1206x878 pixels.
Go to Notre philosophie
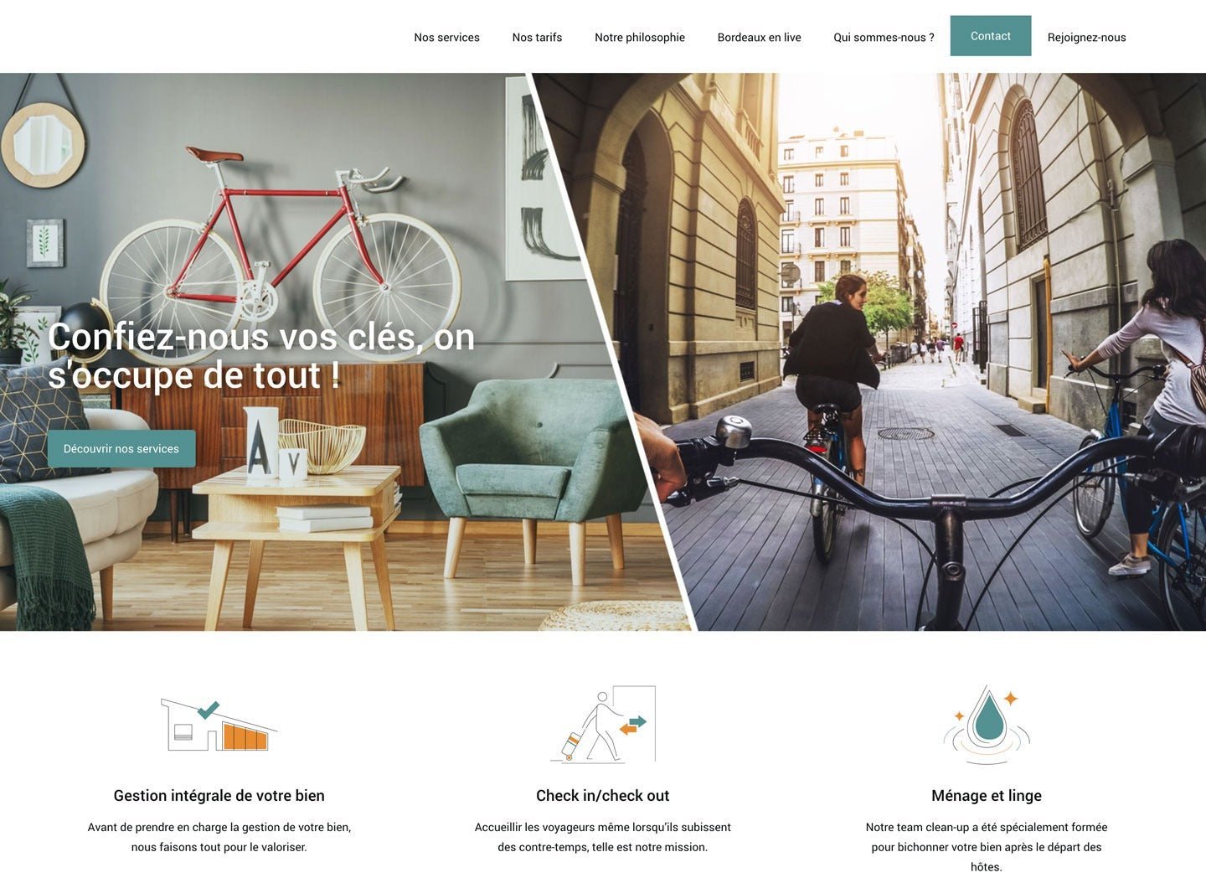tap(640, 37)
